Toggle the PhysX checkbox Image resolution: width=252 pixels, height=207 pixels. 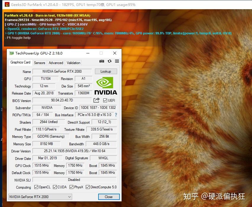71,187
